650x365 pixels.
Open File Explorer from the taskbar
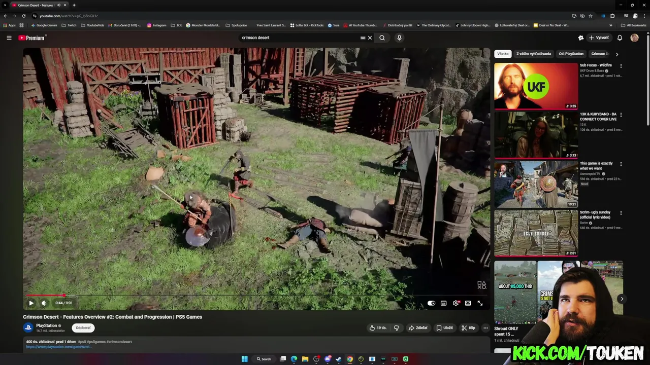tap(305, 359)
